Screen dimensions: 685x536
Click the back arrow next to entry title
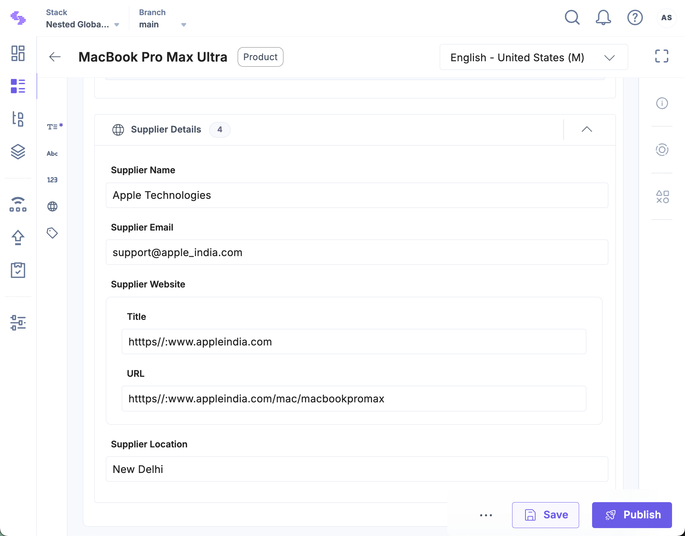(x=55, y=57)
